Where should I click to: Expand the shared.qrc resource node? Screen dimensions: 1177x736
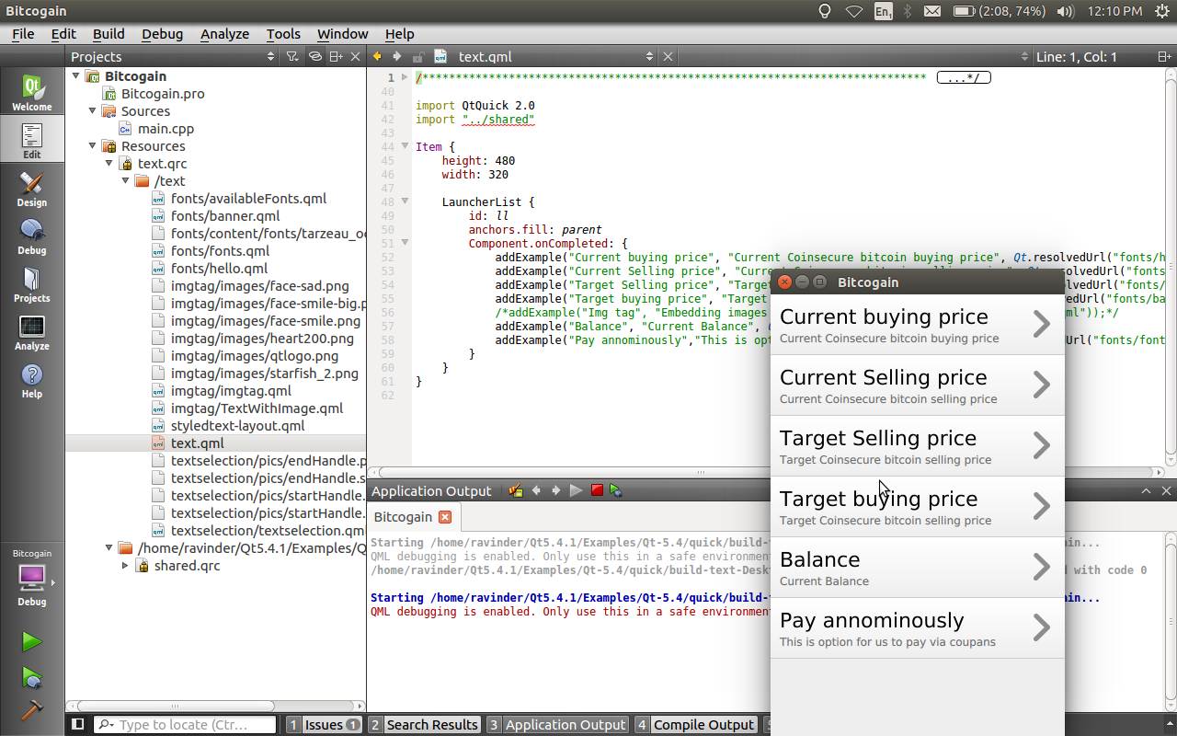126,566
